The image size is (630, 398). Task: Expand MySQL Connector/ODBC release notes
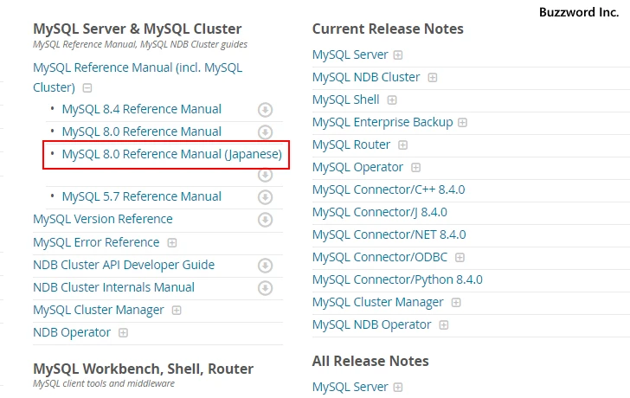(x=460, y=258)
